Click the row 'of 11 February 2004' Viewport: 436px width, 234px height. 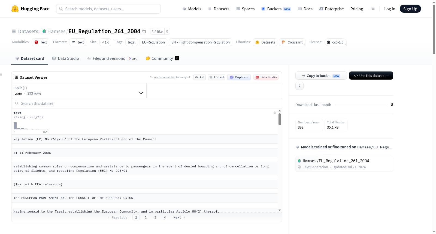[x=144, y=153]
